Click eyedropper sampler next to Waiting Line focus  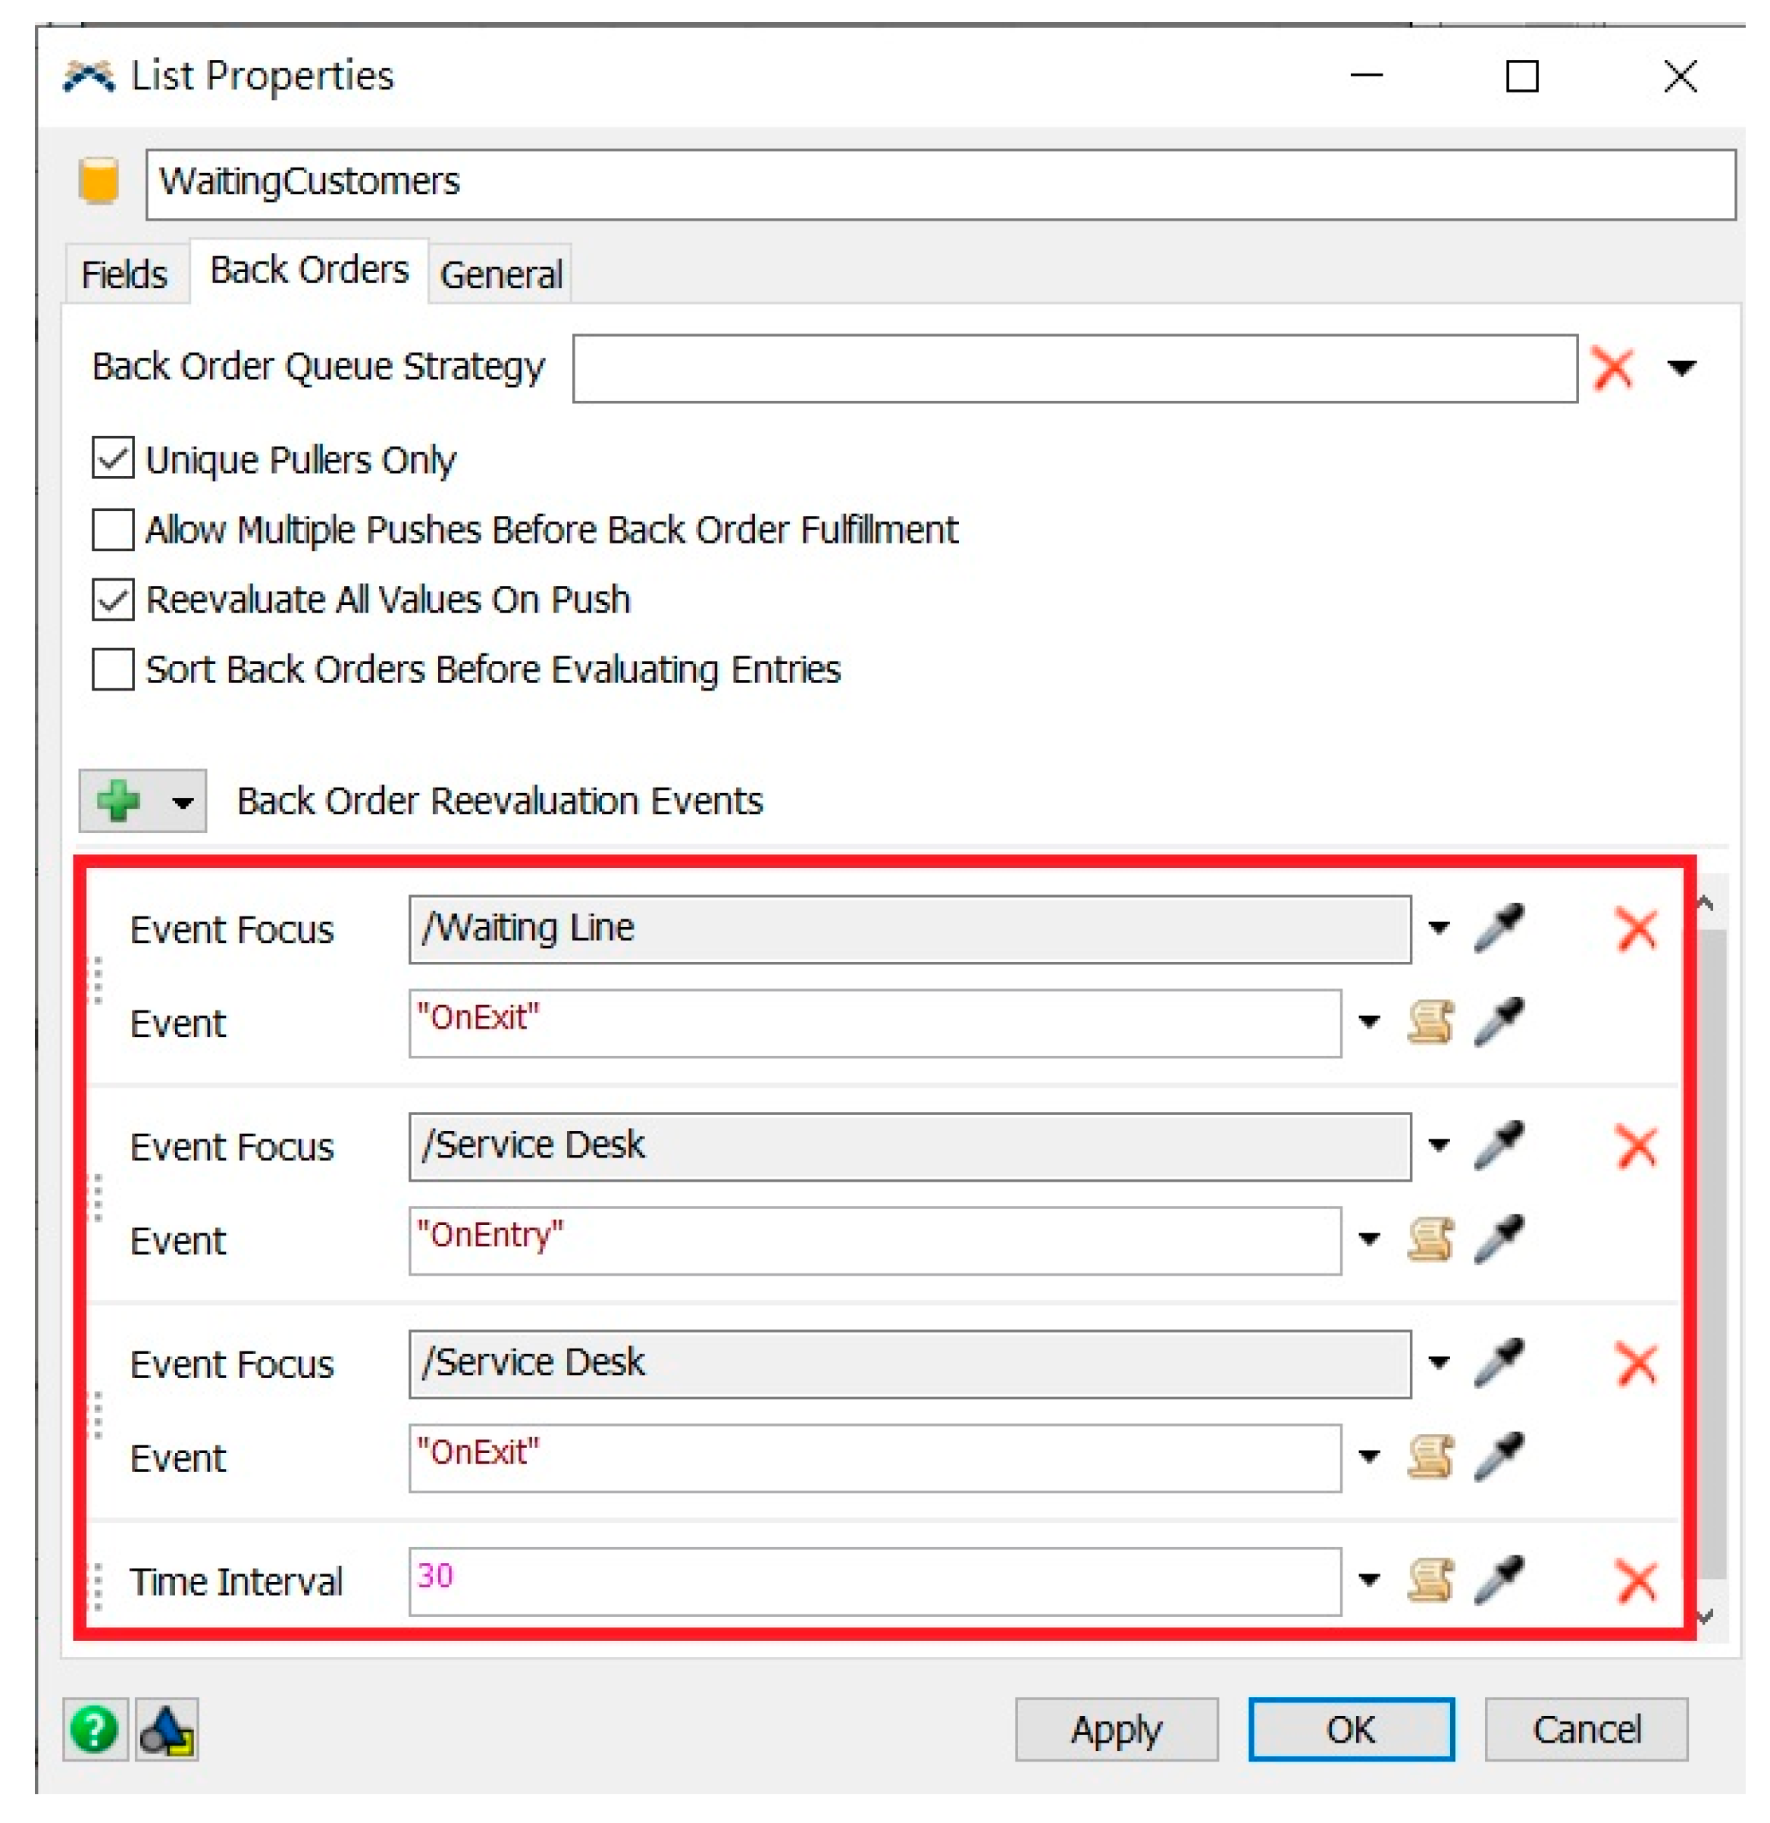[1499, 929]
